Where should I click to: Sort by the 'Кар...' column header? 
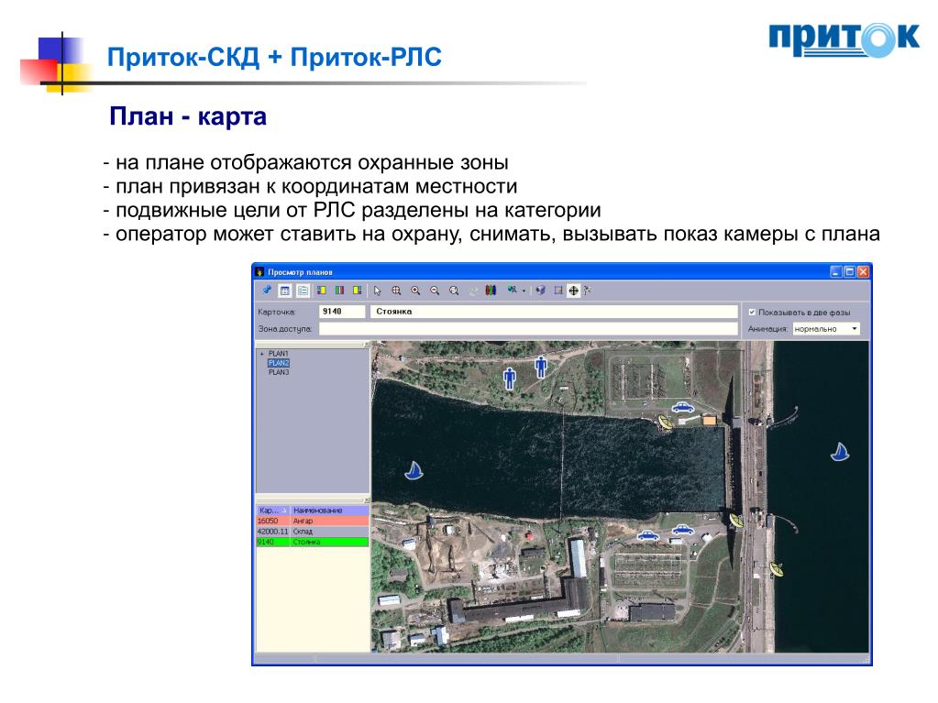pyautogui.click(x=273, y=511)
